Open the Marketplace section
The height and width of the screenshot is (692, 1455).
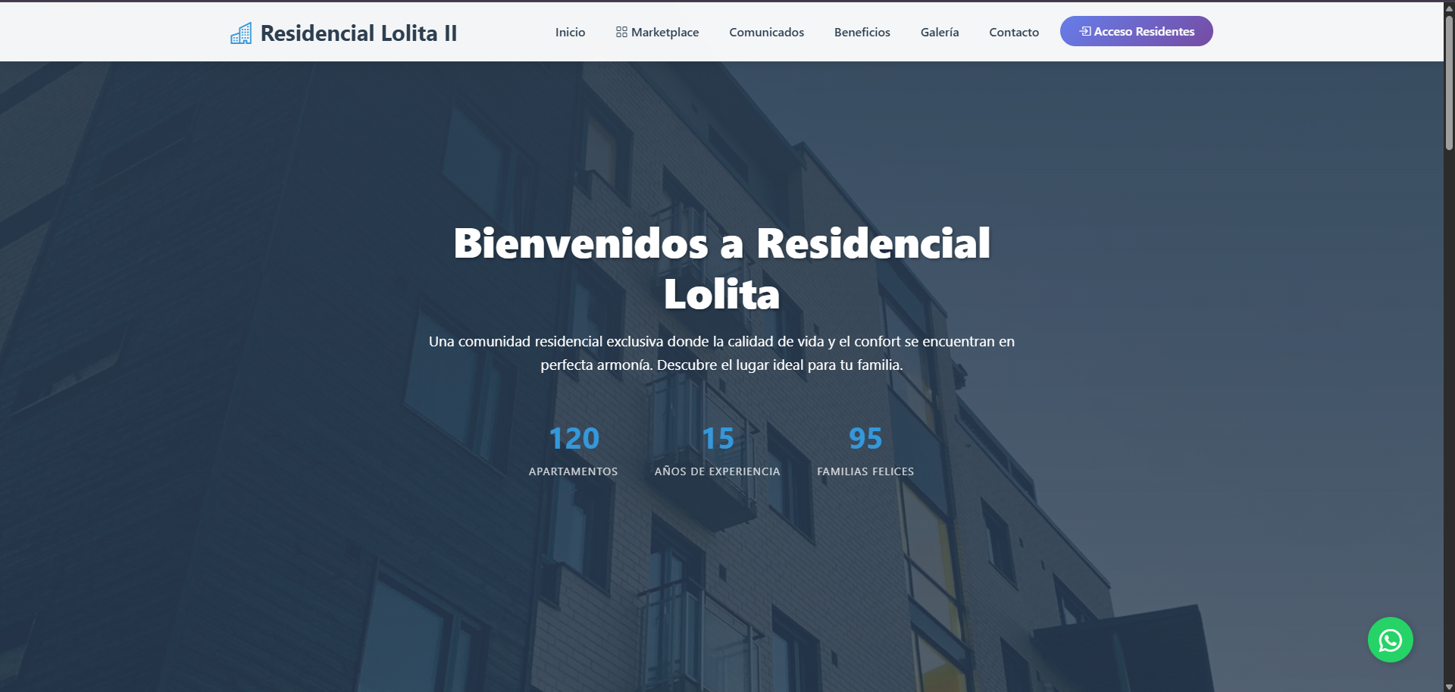click(664, 32)
